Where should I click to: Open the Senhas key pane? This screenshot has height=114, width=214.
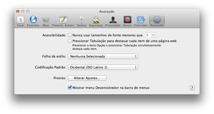pos(81,21)
